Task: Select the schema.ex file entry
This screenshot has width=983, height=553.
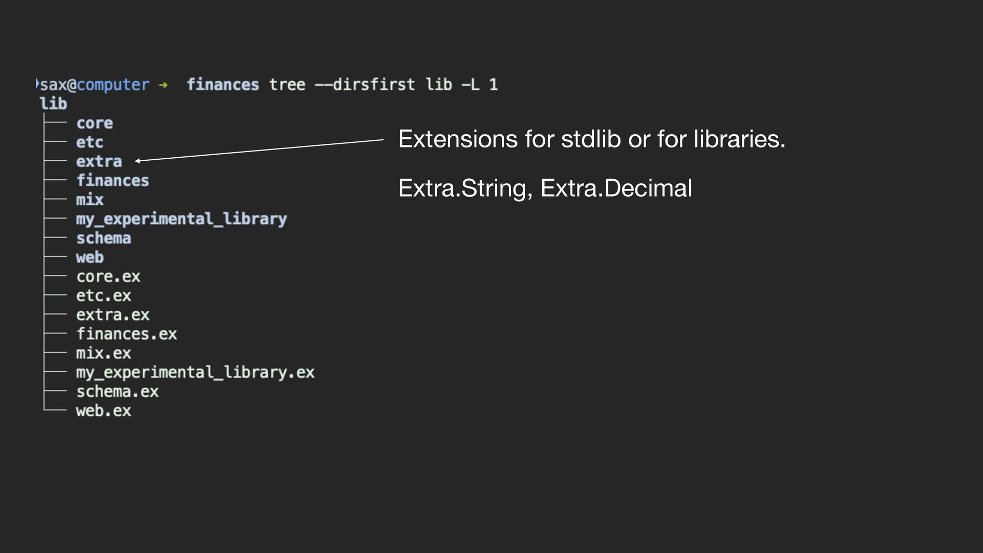Action: point(117,392)
